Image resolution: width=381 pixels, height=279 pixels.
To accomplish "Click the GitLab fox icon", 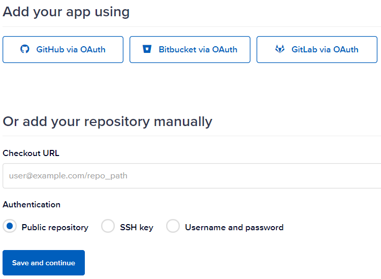I will (280, 49).
